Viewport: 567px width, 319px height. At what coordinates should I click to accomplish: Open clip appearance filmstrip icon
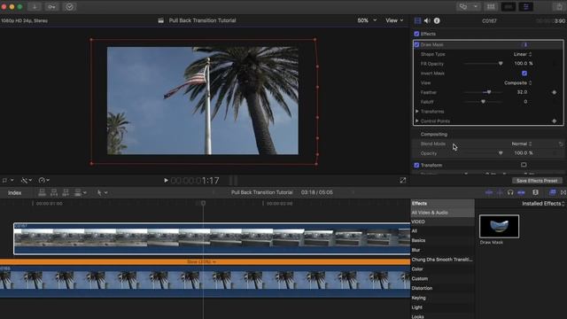[535, 192]
